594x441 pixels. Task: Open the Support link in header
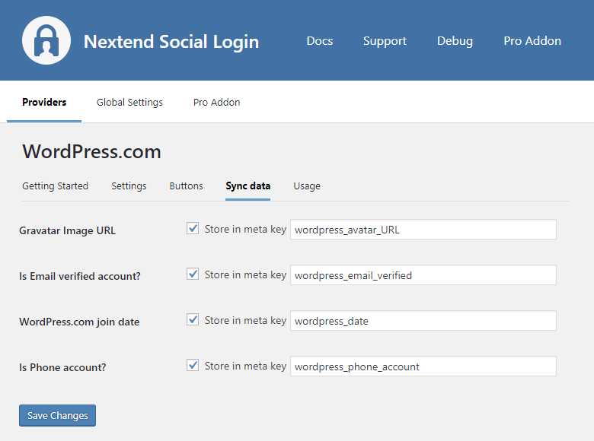pos(385,41)
